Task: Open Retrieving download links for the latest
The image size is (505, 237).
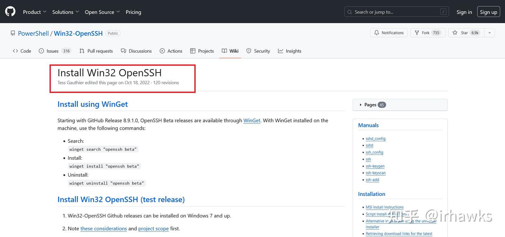Action: (x=399, y=233)
